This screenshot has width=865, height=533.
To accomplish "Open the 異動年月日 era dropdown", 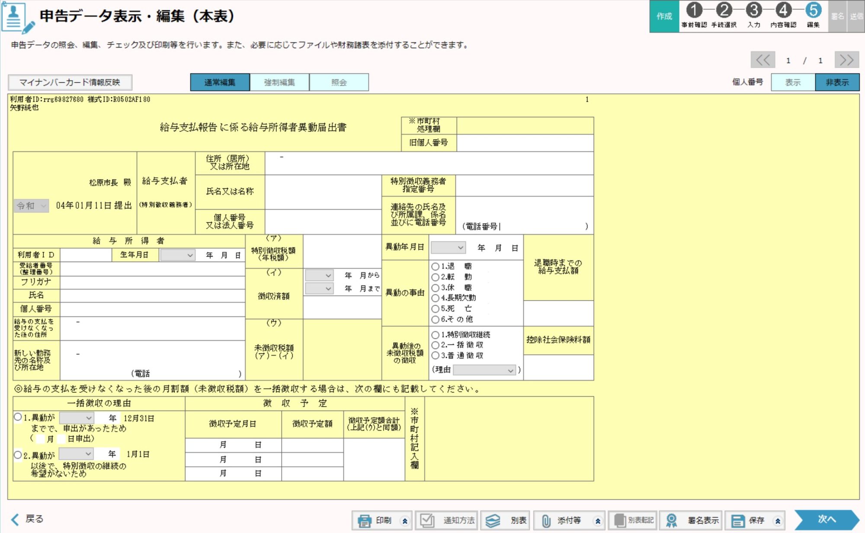I will pos(448,247).
